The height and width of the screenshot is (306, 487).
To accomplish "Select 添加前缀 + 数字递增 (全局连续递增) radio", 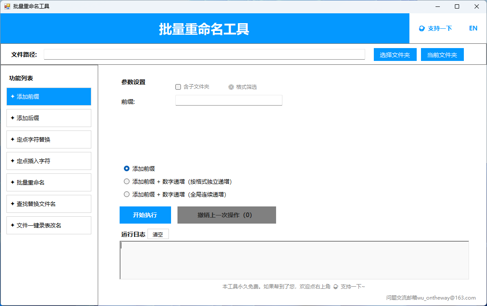I will [127, 194].
